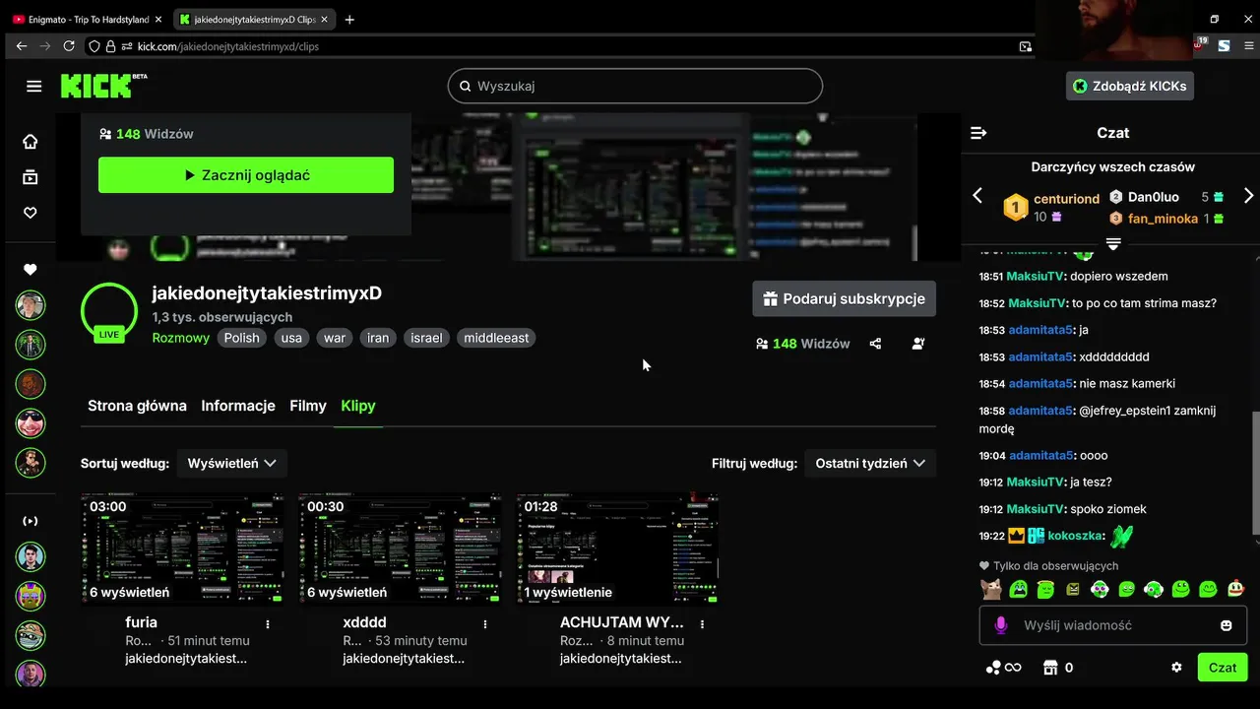Click the live broadcast icon in sidebar
Screen dimensions: 1260x709
[31, 521]
